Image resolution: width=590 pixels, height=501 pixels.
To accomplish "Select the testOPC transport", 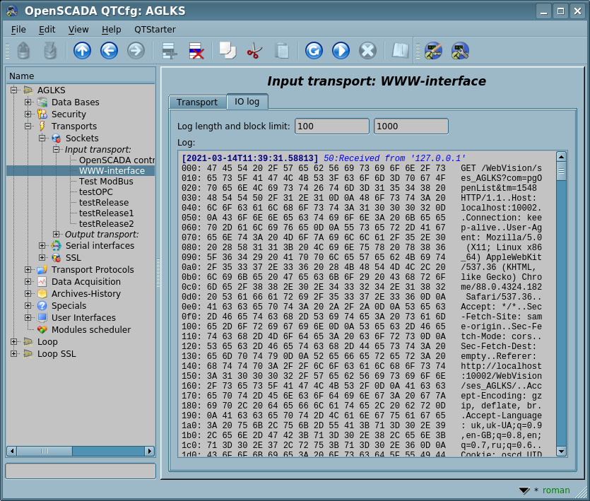I will [95, 192].
